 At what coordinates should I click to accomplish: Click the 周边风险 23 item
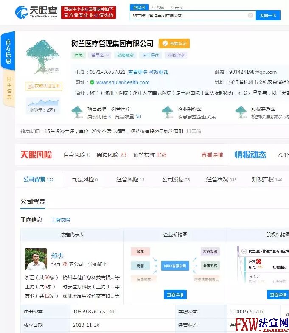coord(111,155)
